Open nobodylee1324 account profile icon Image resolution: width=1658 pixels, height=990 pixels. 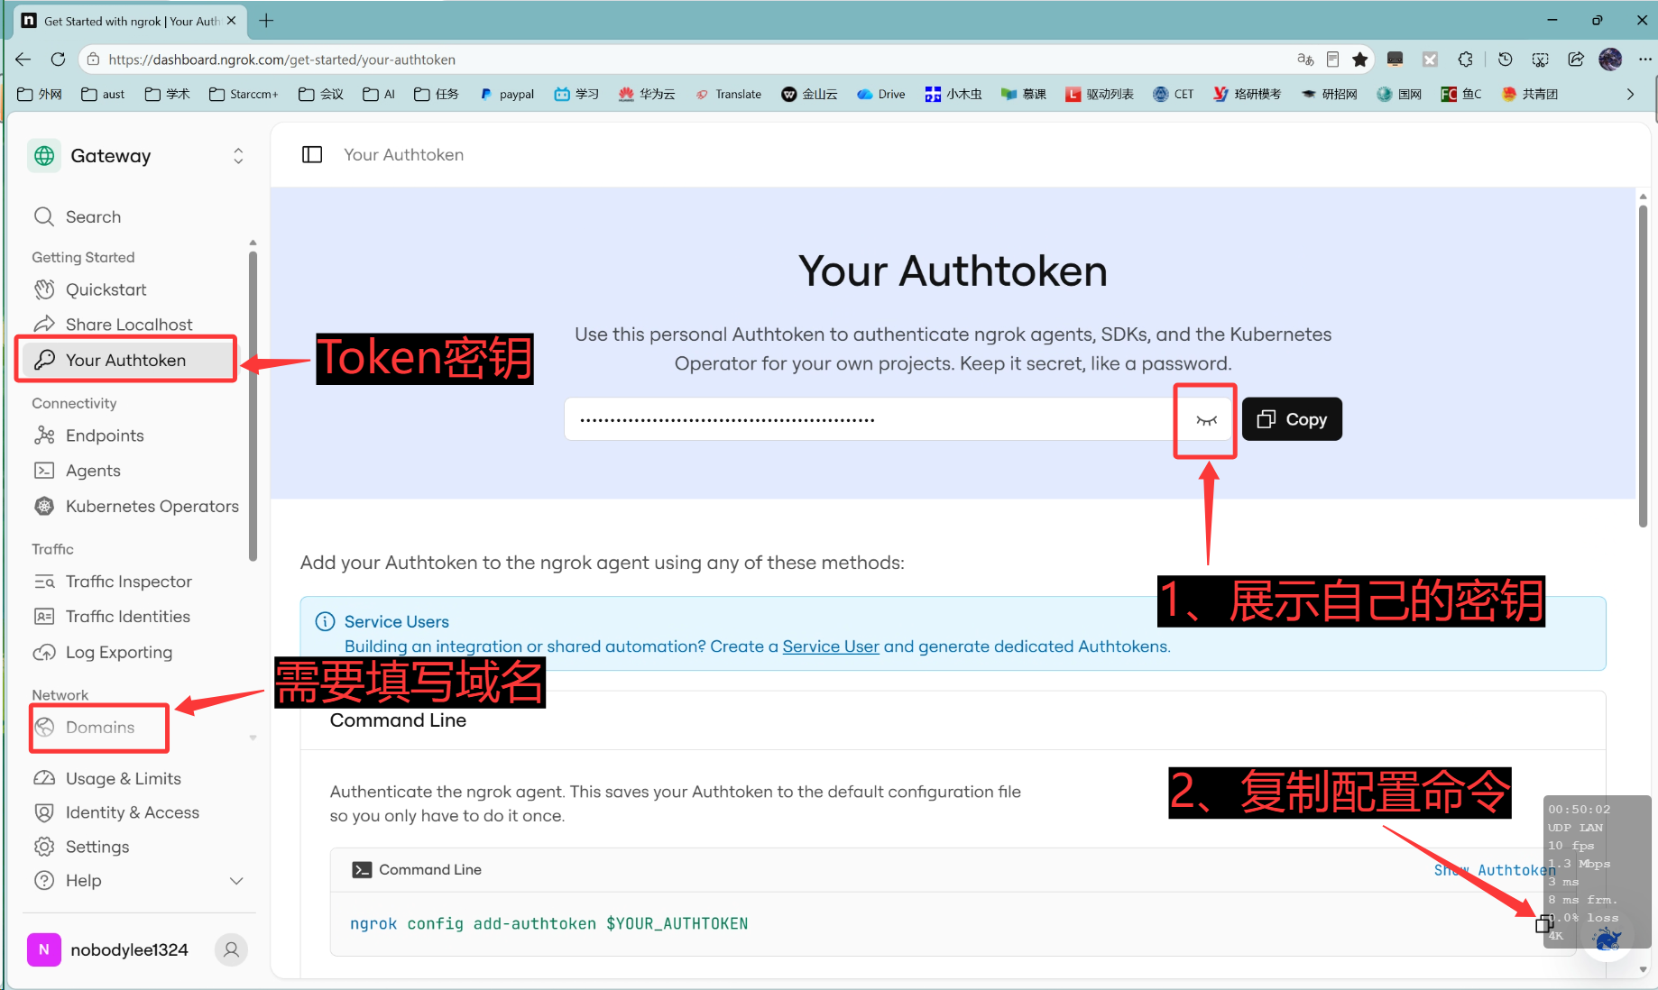[x=232, y=949]
